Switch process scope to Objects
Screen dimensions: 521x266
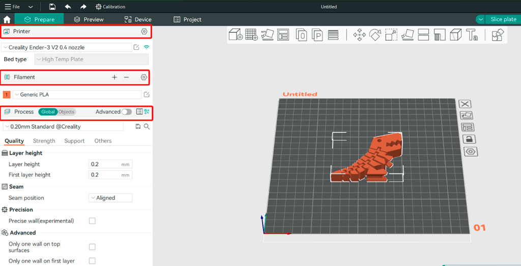click(x=67, y=112)
